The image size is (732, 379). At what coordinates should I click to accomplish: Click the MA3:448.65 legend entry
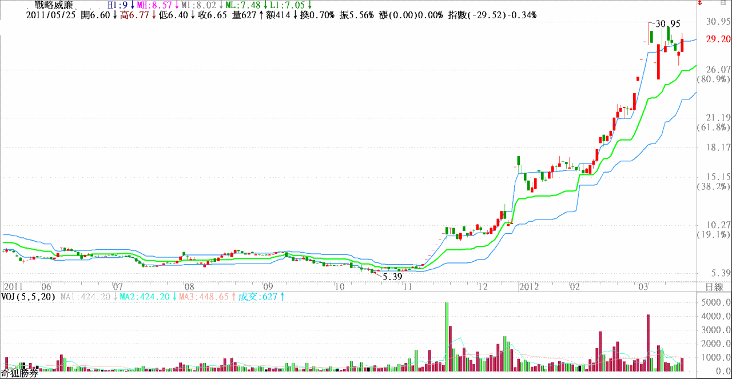click(205, 297)
